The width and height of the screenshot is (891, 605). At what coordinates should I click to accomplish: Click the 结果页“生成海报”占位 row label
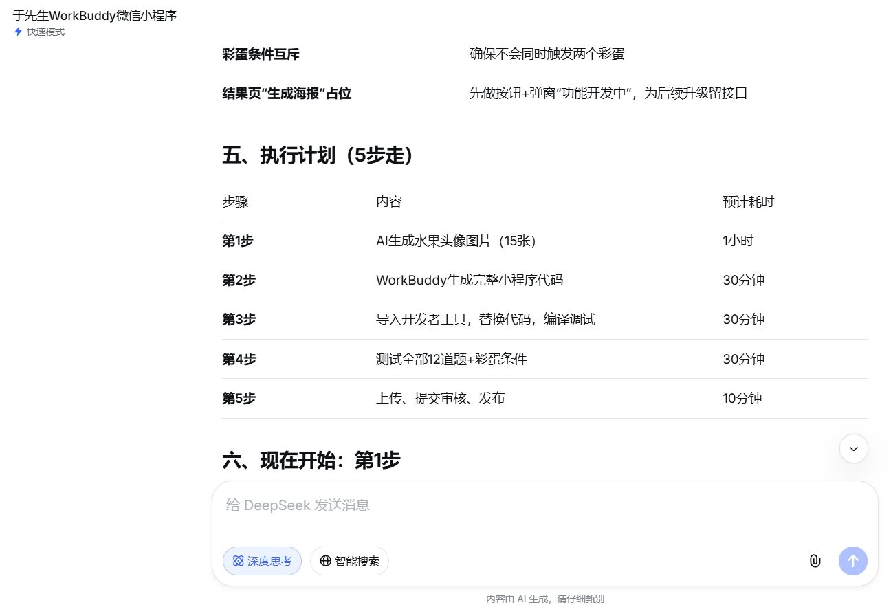point(287,93)
